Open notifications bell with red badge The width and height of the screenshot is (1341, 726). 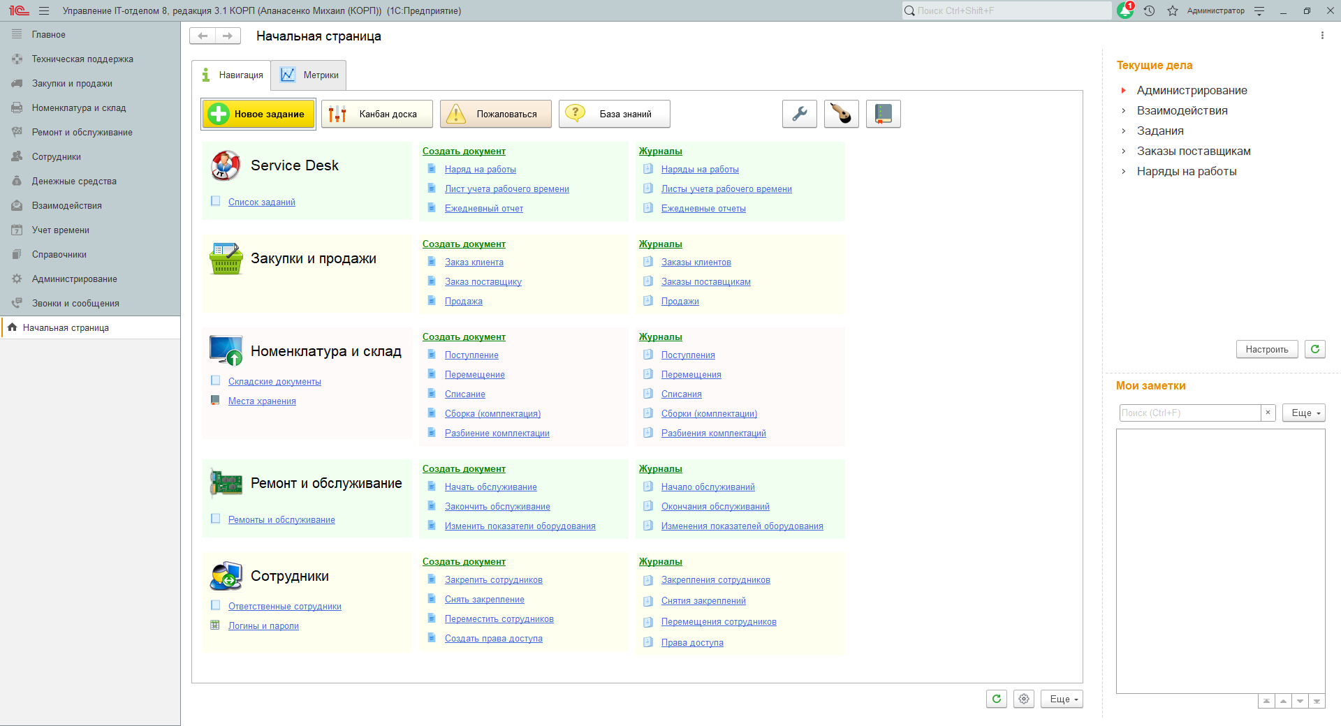[x=1125, y=10]
